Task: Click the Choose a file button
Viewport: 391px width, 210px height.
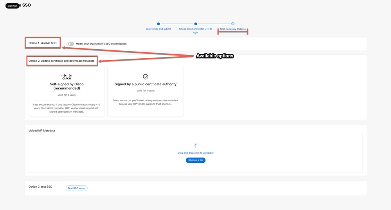Action: pos(196,160)
